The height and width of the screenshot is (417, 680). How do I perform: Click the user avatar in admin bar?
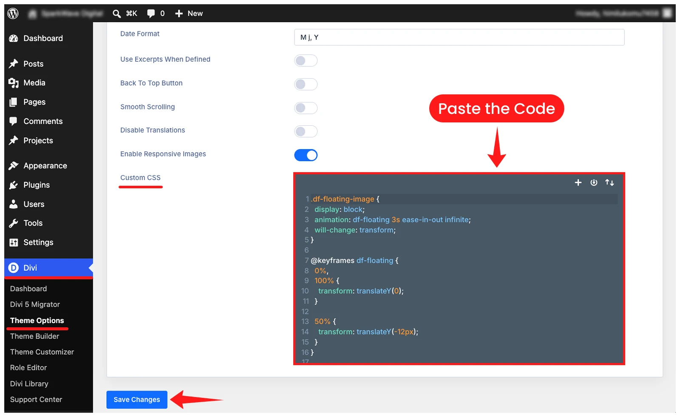[x=667, y=14]
